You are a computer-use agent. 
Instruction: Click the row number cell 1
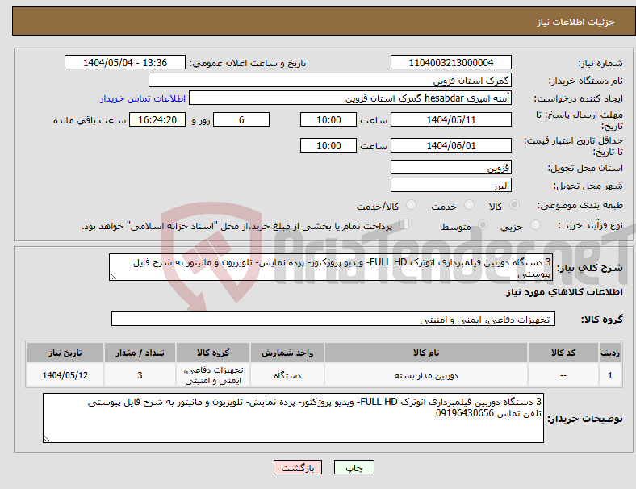click(x=609, y=375)
